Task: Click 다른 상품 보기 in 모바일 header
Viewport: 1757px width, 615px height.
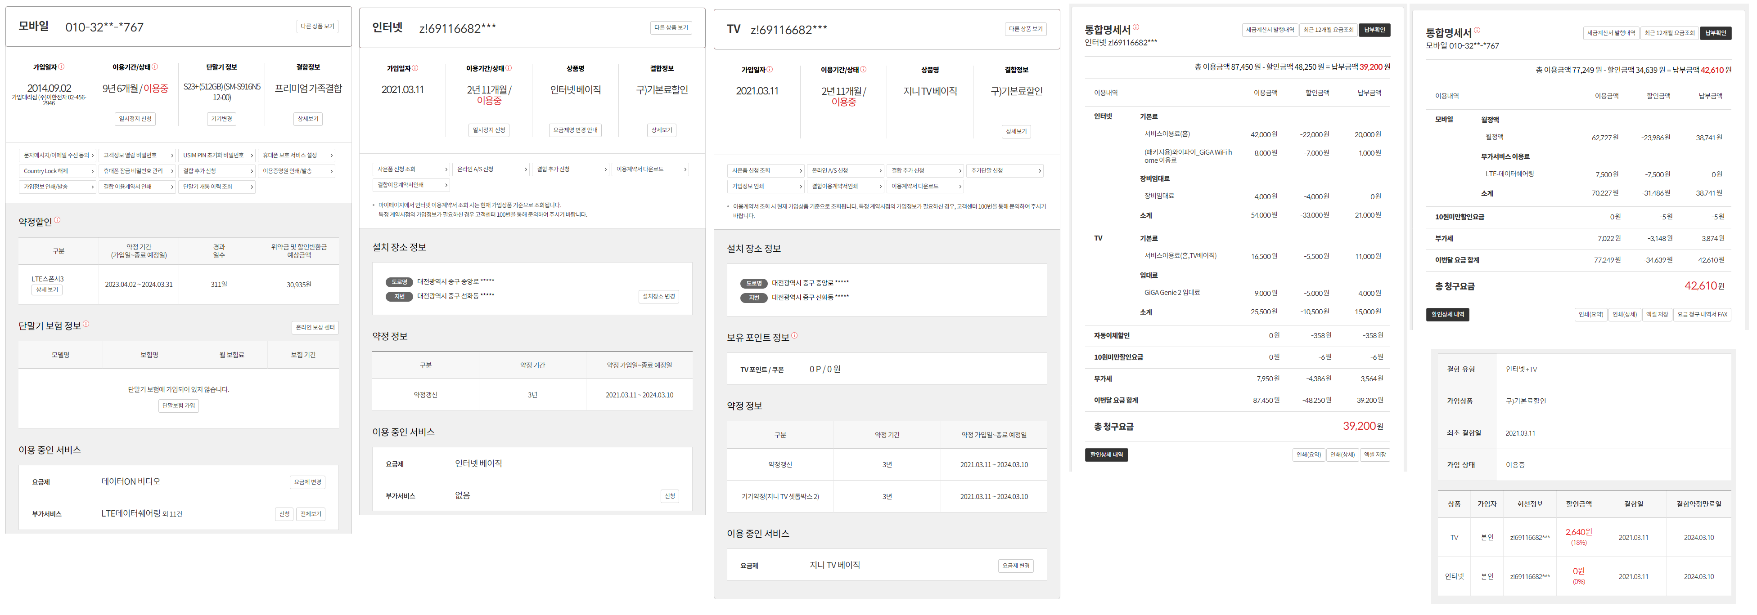Action: click(x=317, y=27)
